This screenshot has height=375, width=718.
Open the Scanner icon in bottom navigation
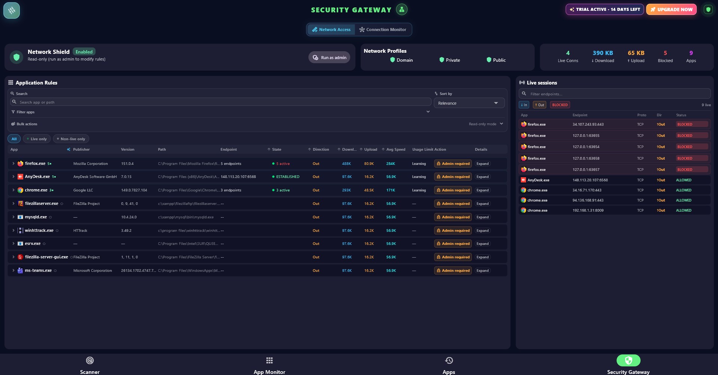coord(90,360)
